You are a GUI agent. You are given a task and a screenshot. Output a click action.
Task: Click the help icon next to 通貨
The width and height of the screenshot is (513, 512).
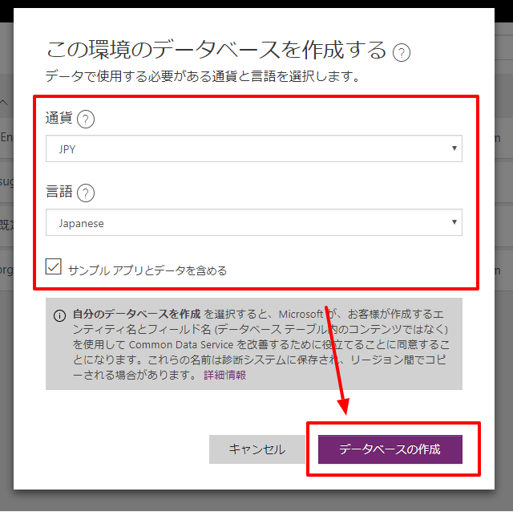click(x=86, y=119)
